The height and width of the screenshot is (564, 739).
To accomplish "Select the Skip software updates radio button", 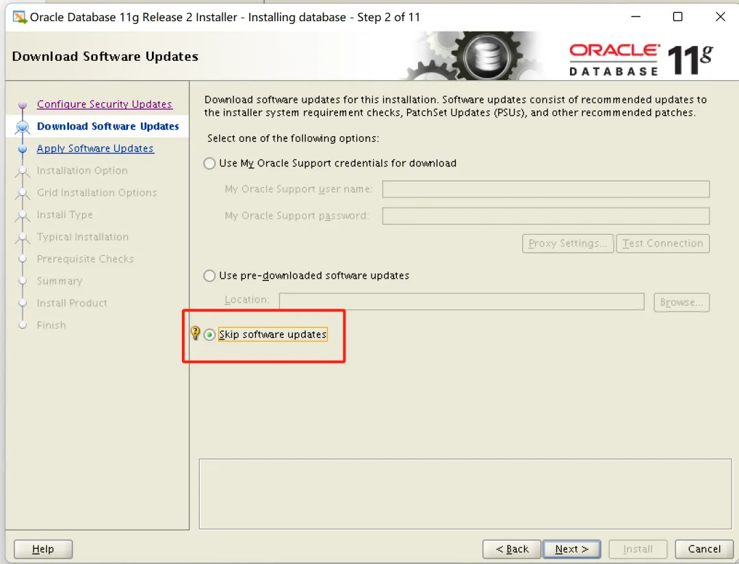I will tap(209, 335).
